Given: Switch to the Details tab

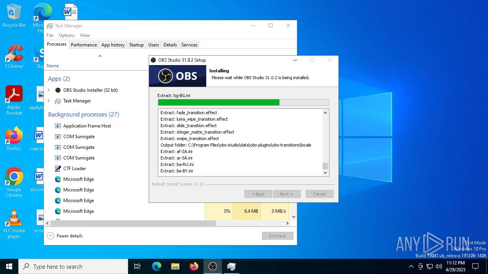Looking at the screenshot, I should point(170,45).
